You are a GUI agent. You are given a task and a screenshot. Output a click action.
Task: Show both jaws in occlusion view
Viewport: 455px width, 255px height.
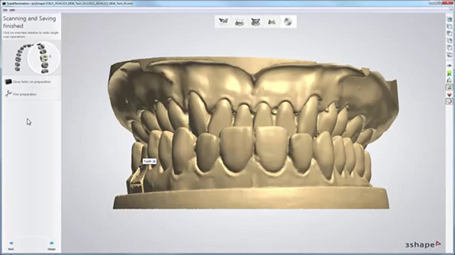click(x=256, y=22)
